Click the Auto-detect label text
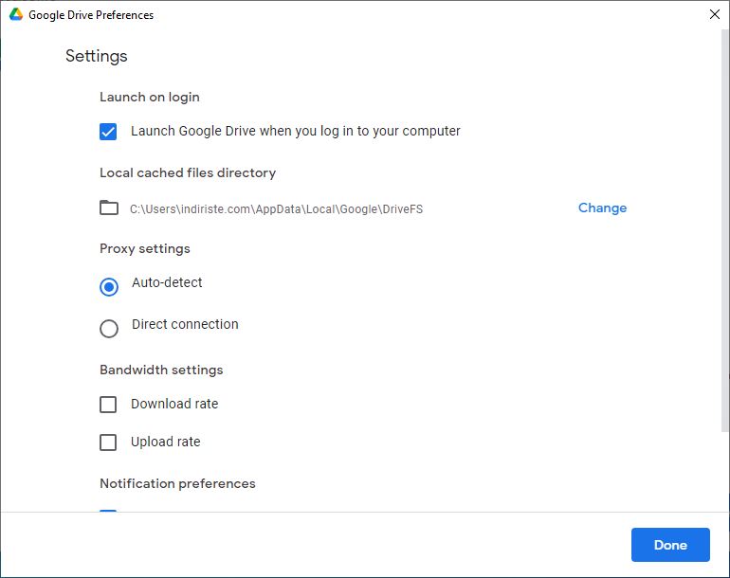Screen dimensions: 730x578 pyautogui.click(x=167, y=282)
